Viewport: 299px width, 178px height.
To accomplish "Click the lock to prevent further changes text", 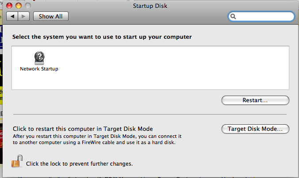I will pyautogui.click(x=79, y=164).
